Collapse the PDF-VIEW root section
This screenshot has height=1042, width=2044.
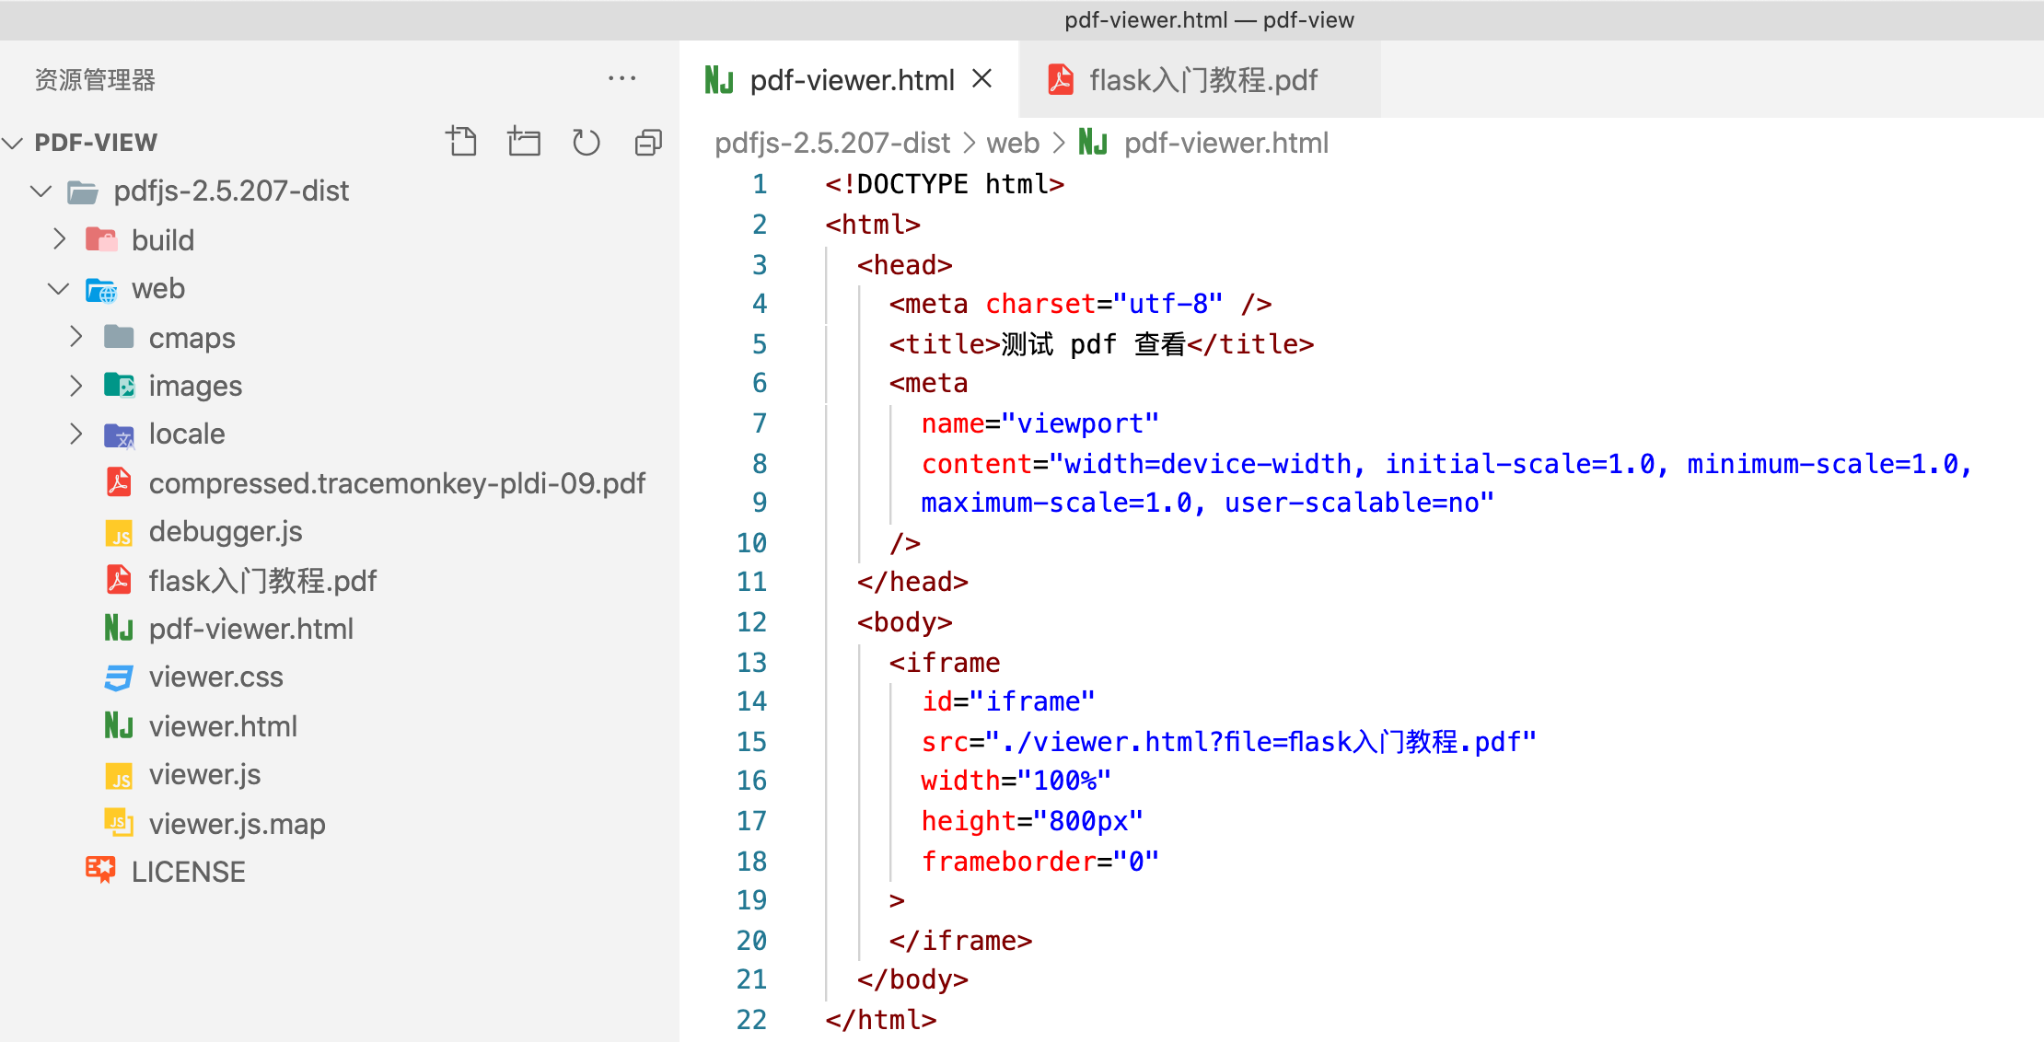click(x=13, y=143)
